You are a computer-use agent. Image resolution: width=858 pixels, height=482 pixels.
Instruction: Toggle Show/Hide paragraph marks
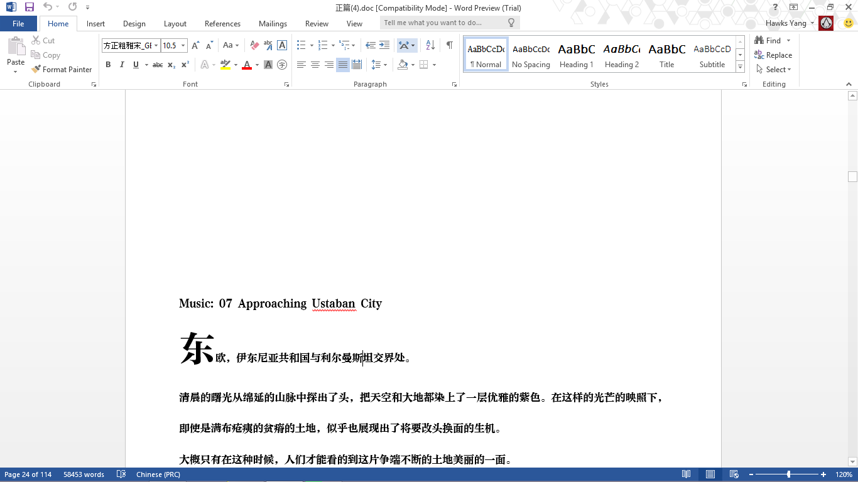coord(450,45)
